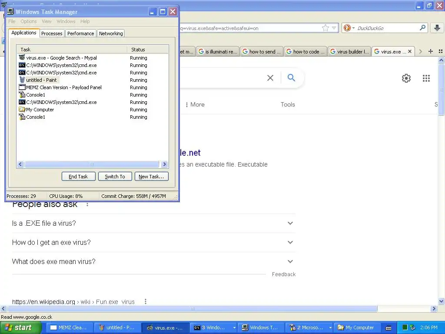
Task: Click the search magnifier in DuckDuckGo box
Action: pyautogui.click(x=422, y=27)
